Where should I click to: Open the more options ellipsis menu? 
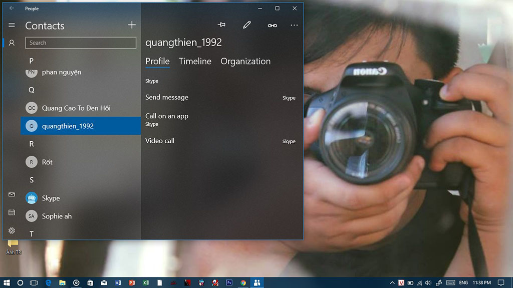coord(294,25)
